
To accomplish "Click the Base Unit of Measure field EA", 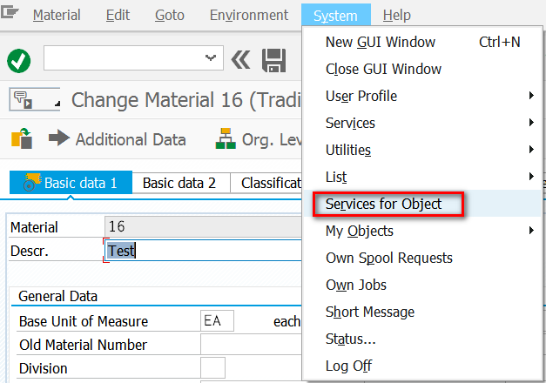I will [217, 320].
